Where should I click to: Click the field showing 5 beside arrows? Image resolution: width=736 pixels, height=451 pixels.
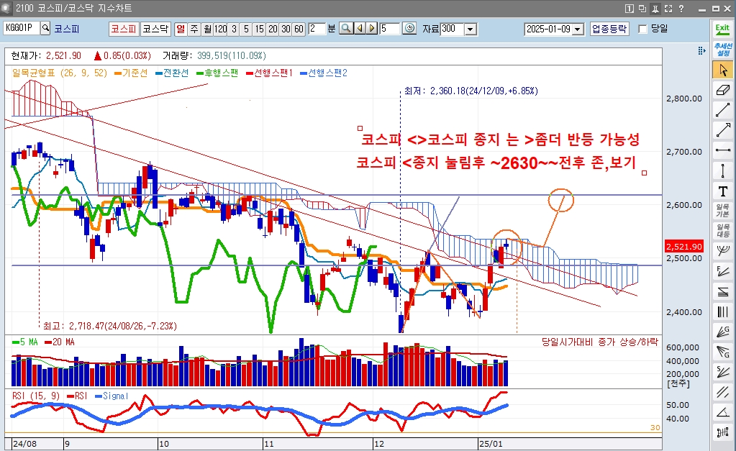click(389, 29)
